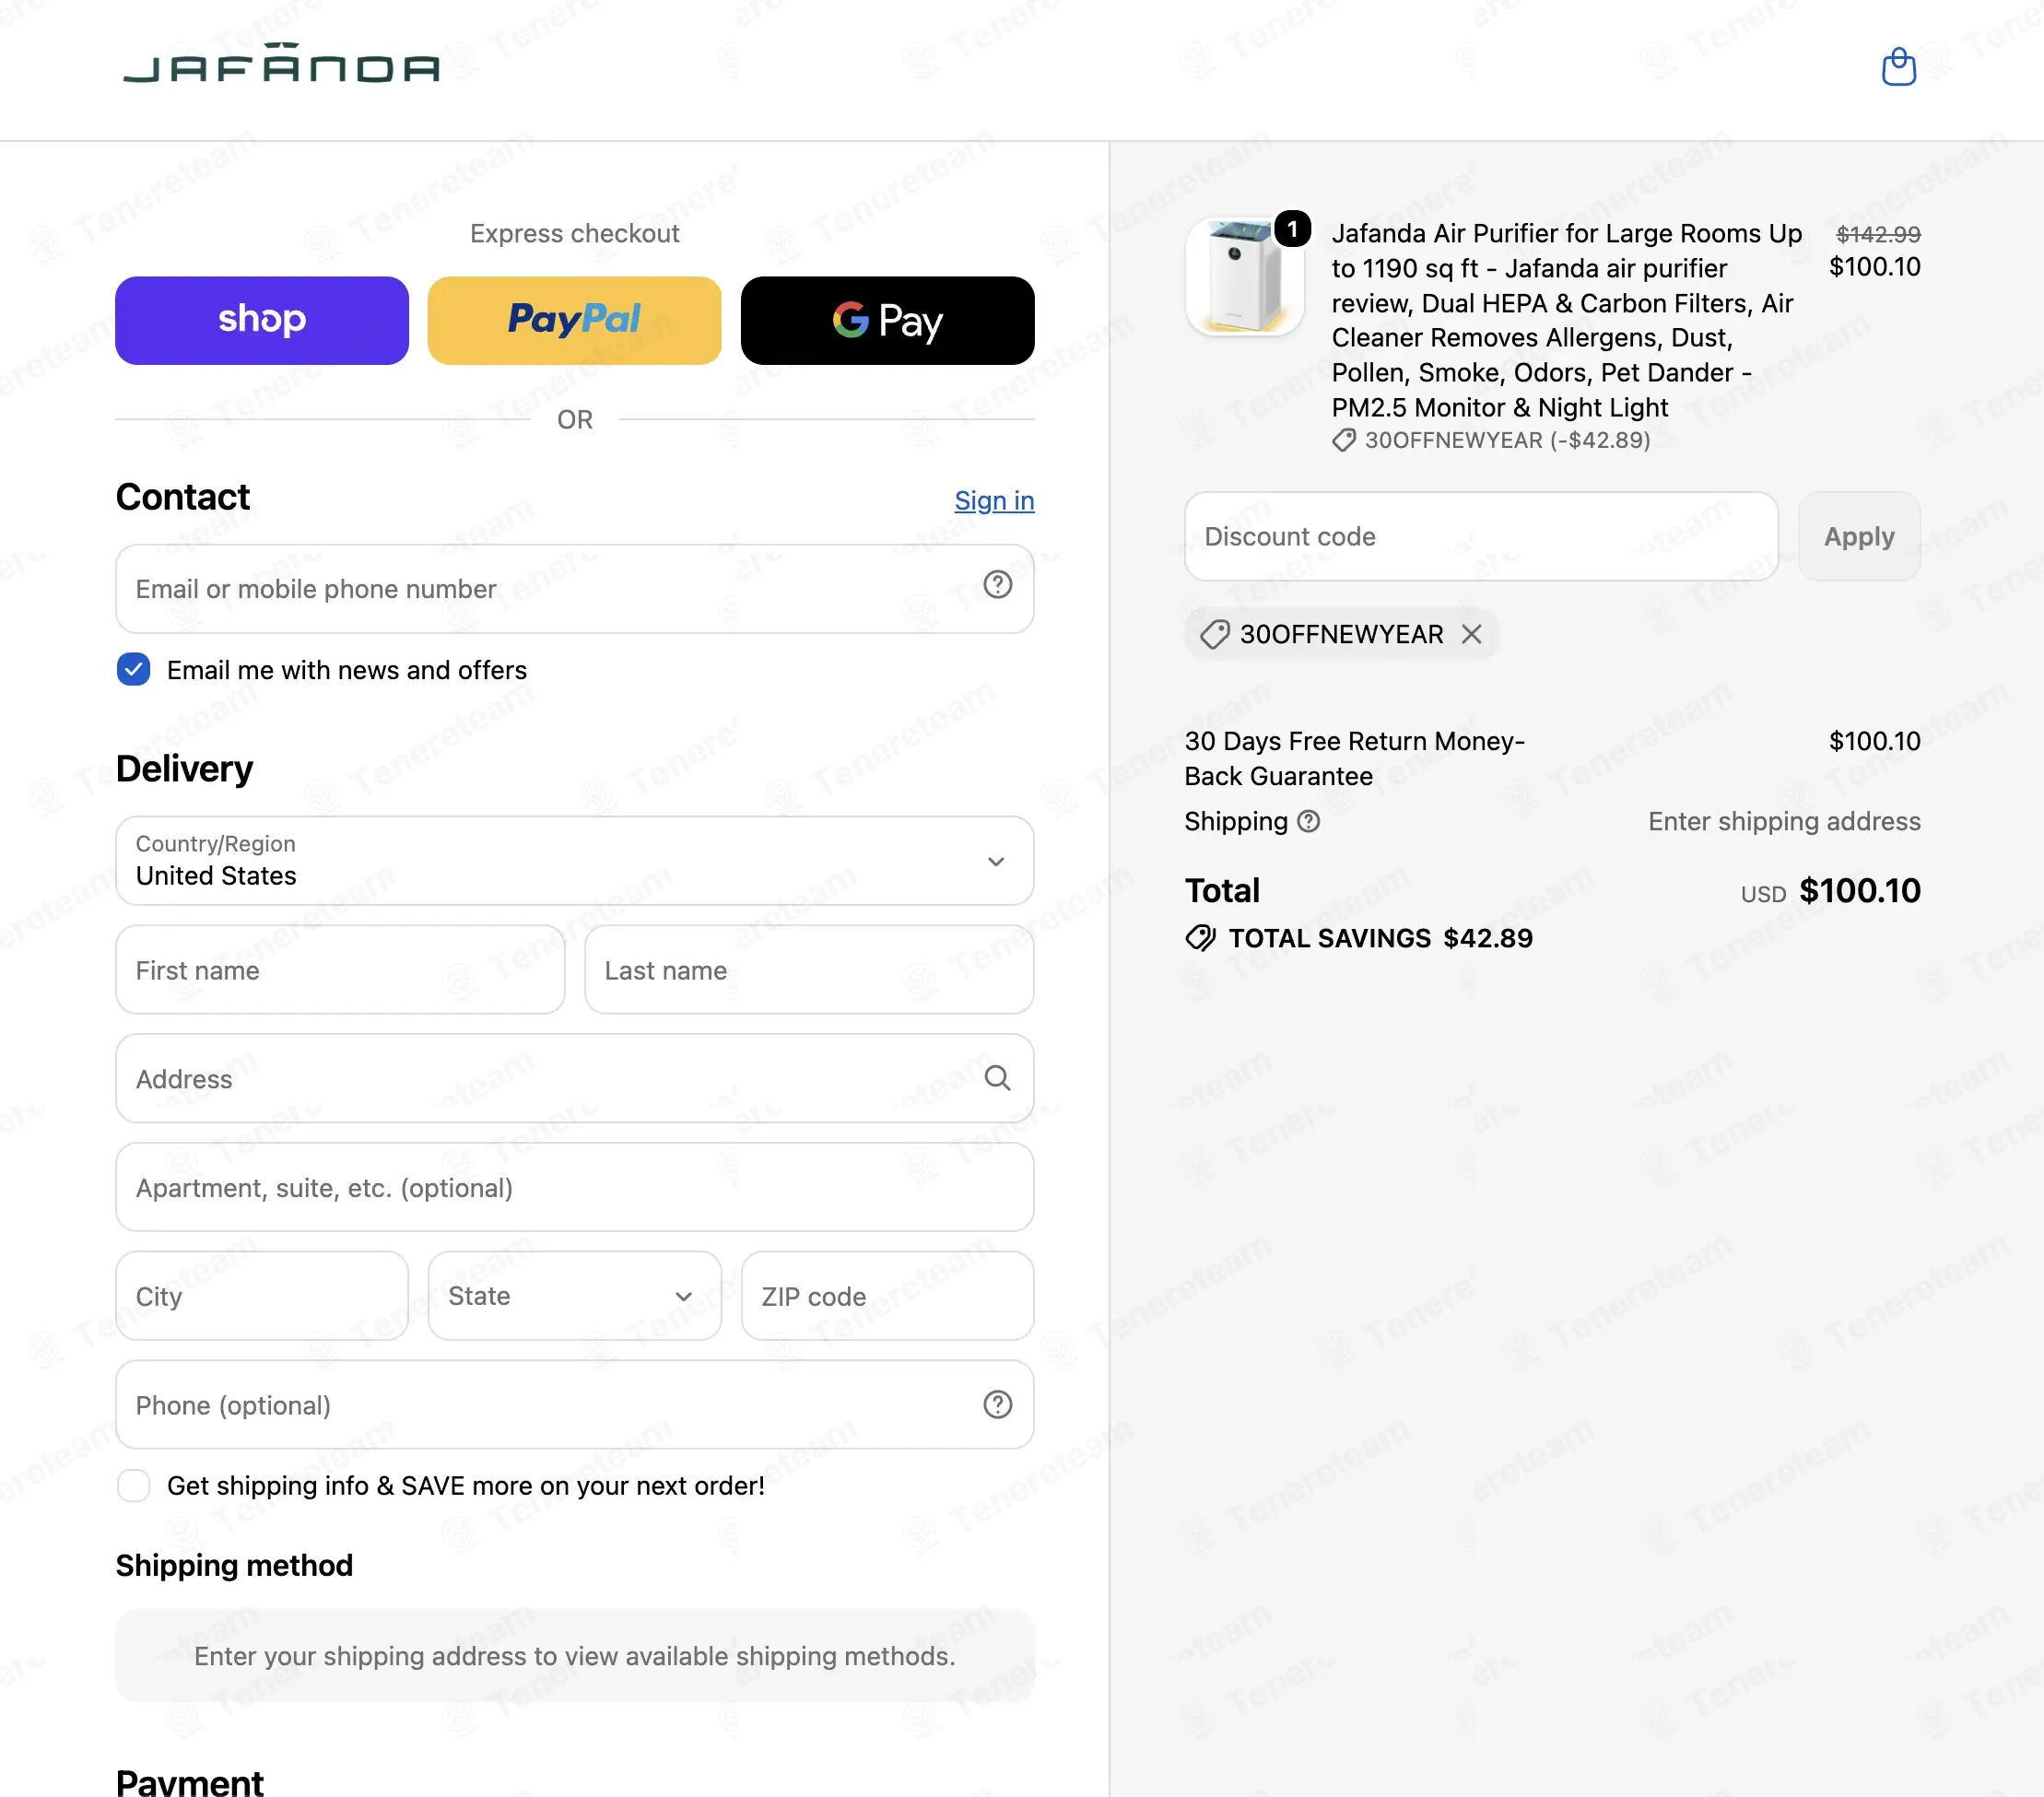The height and width of the screenshot is (1797, 2044).
Task: Click the Jafanda logo
Action: 281,63
